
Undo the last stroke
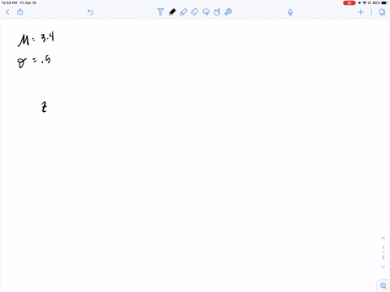(90, 12)
